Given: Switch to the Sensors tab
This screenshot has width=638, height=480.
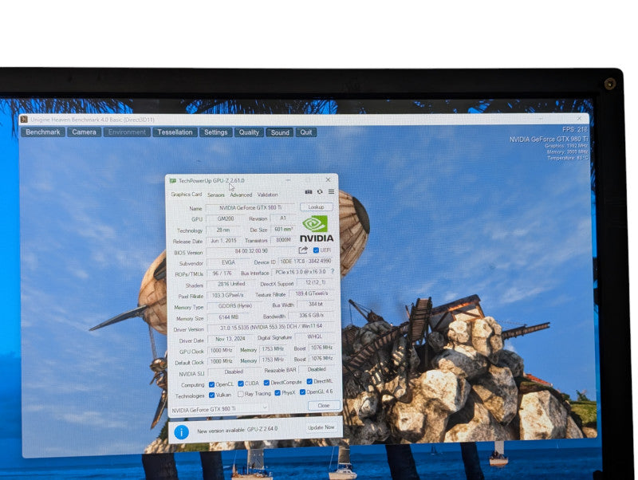Looking at the screenshot, I should coord(215,195).
